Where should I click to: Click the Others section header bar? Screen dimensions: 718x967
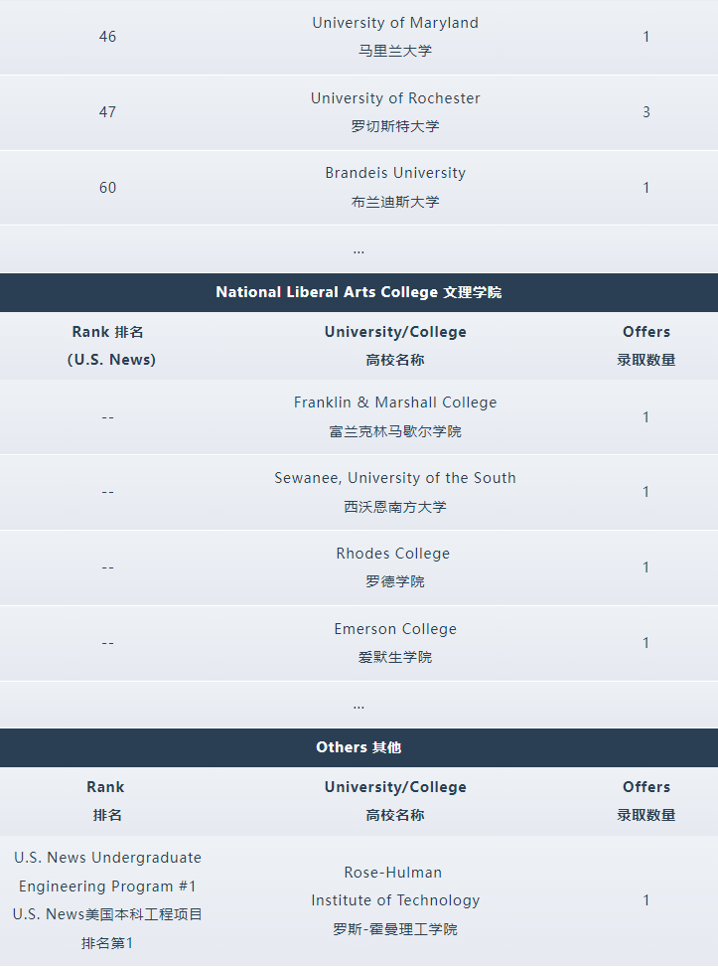359,747
